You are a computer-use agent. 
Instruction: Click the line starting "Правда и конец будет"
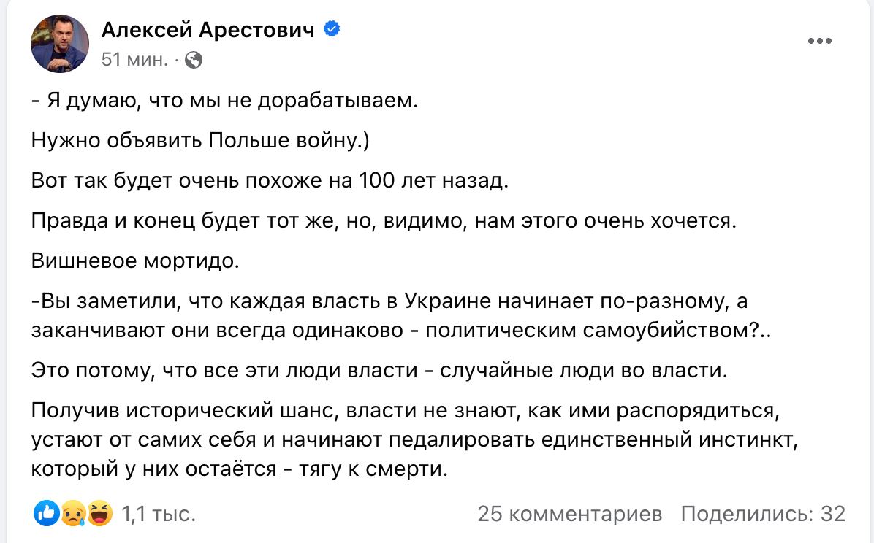[x=384, y=220]
